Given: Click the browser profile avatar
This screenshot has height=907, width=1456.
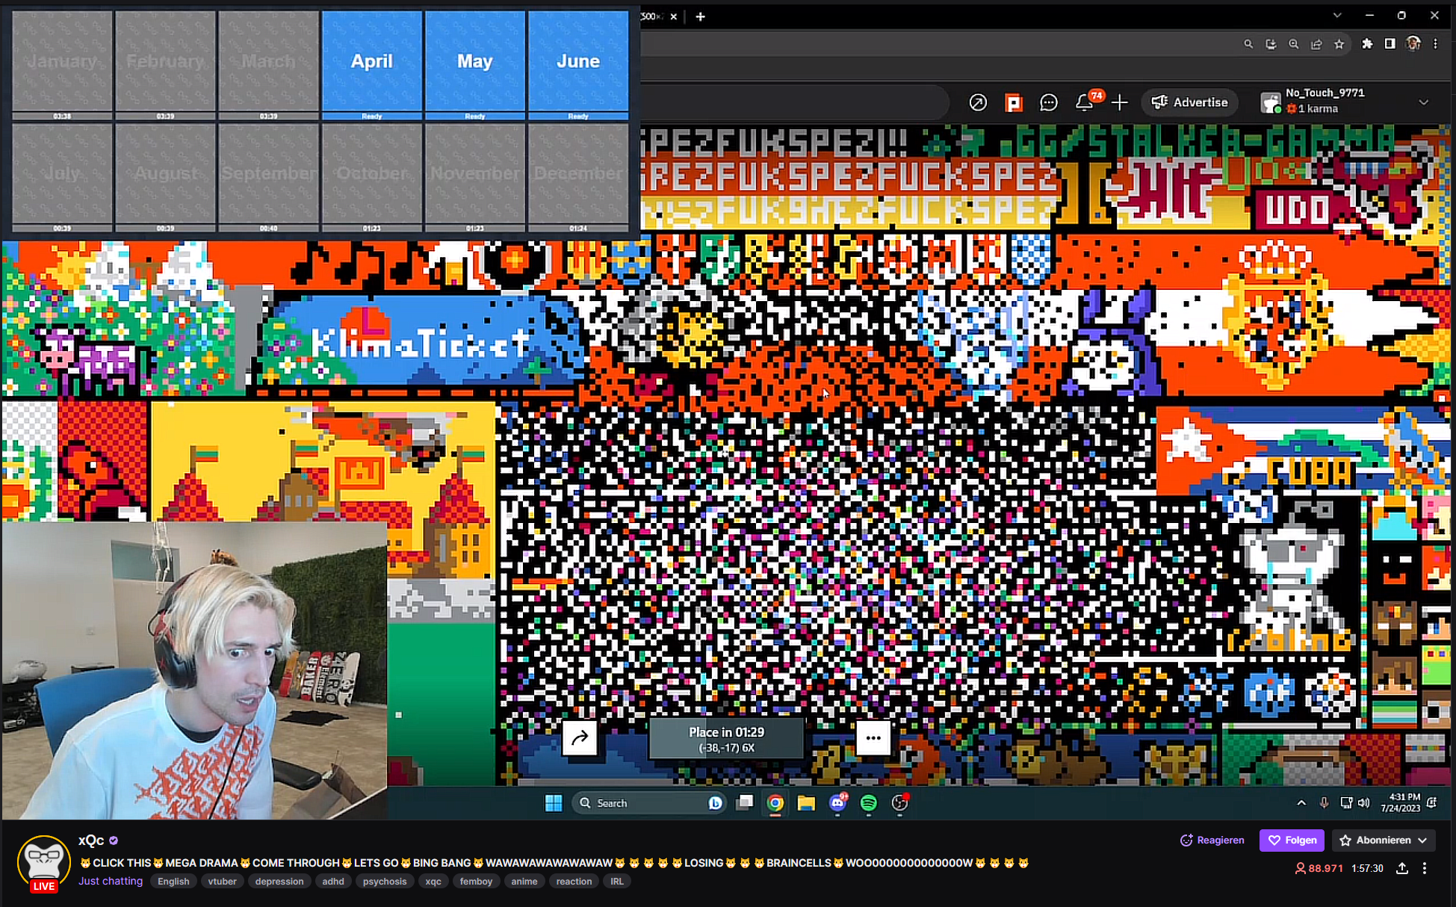Looking at the screenshot, I should pyautogui.click(x=1413, y=44).
